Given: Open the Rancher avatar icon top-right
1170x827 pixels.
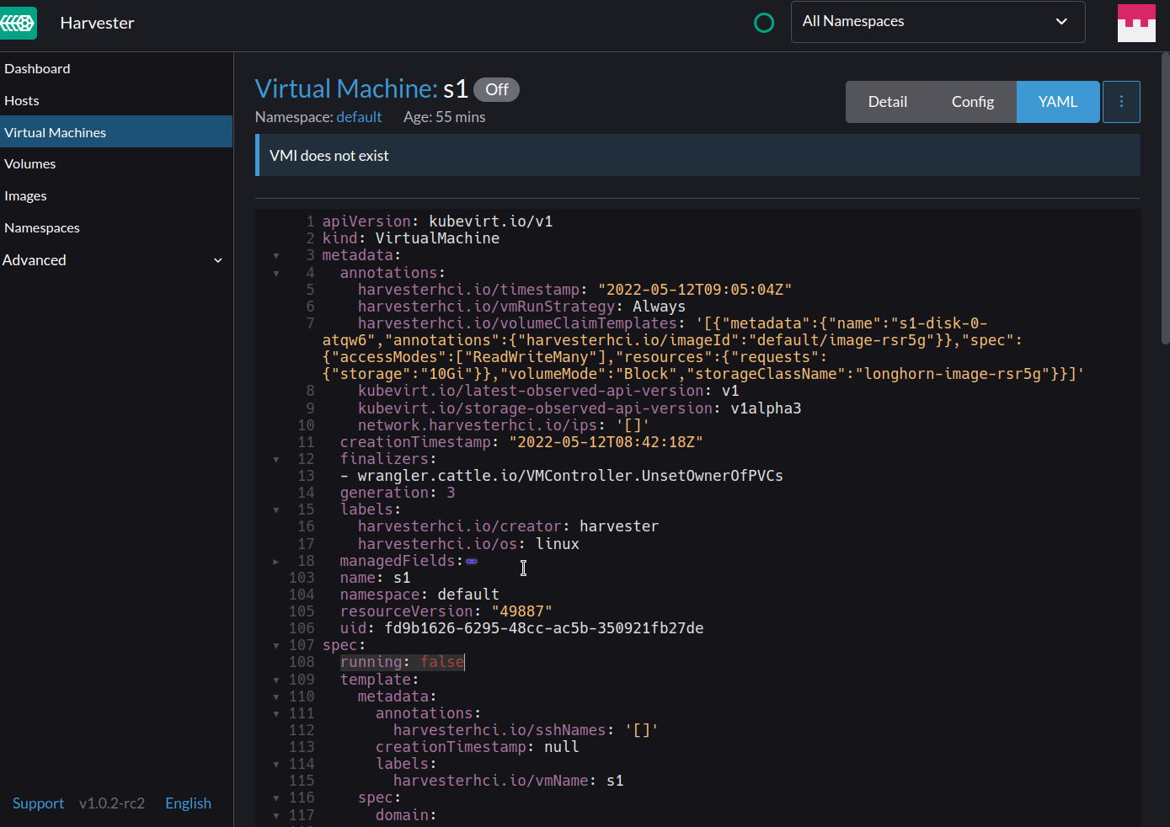Looking at the screenshot, I should point(1136,23).
